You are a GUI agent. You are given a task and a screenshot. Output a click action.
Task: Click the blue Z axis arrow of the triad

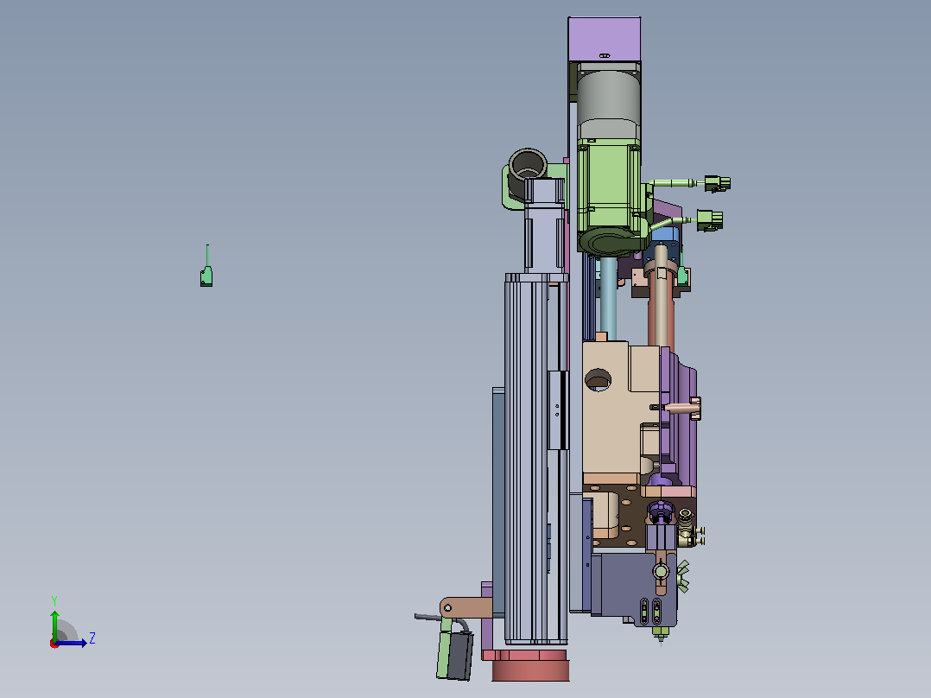(71, 643)
